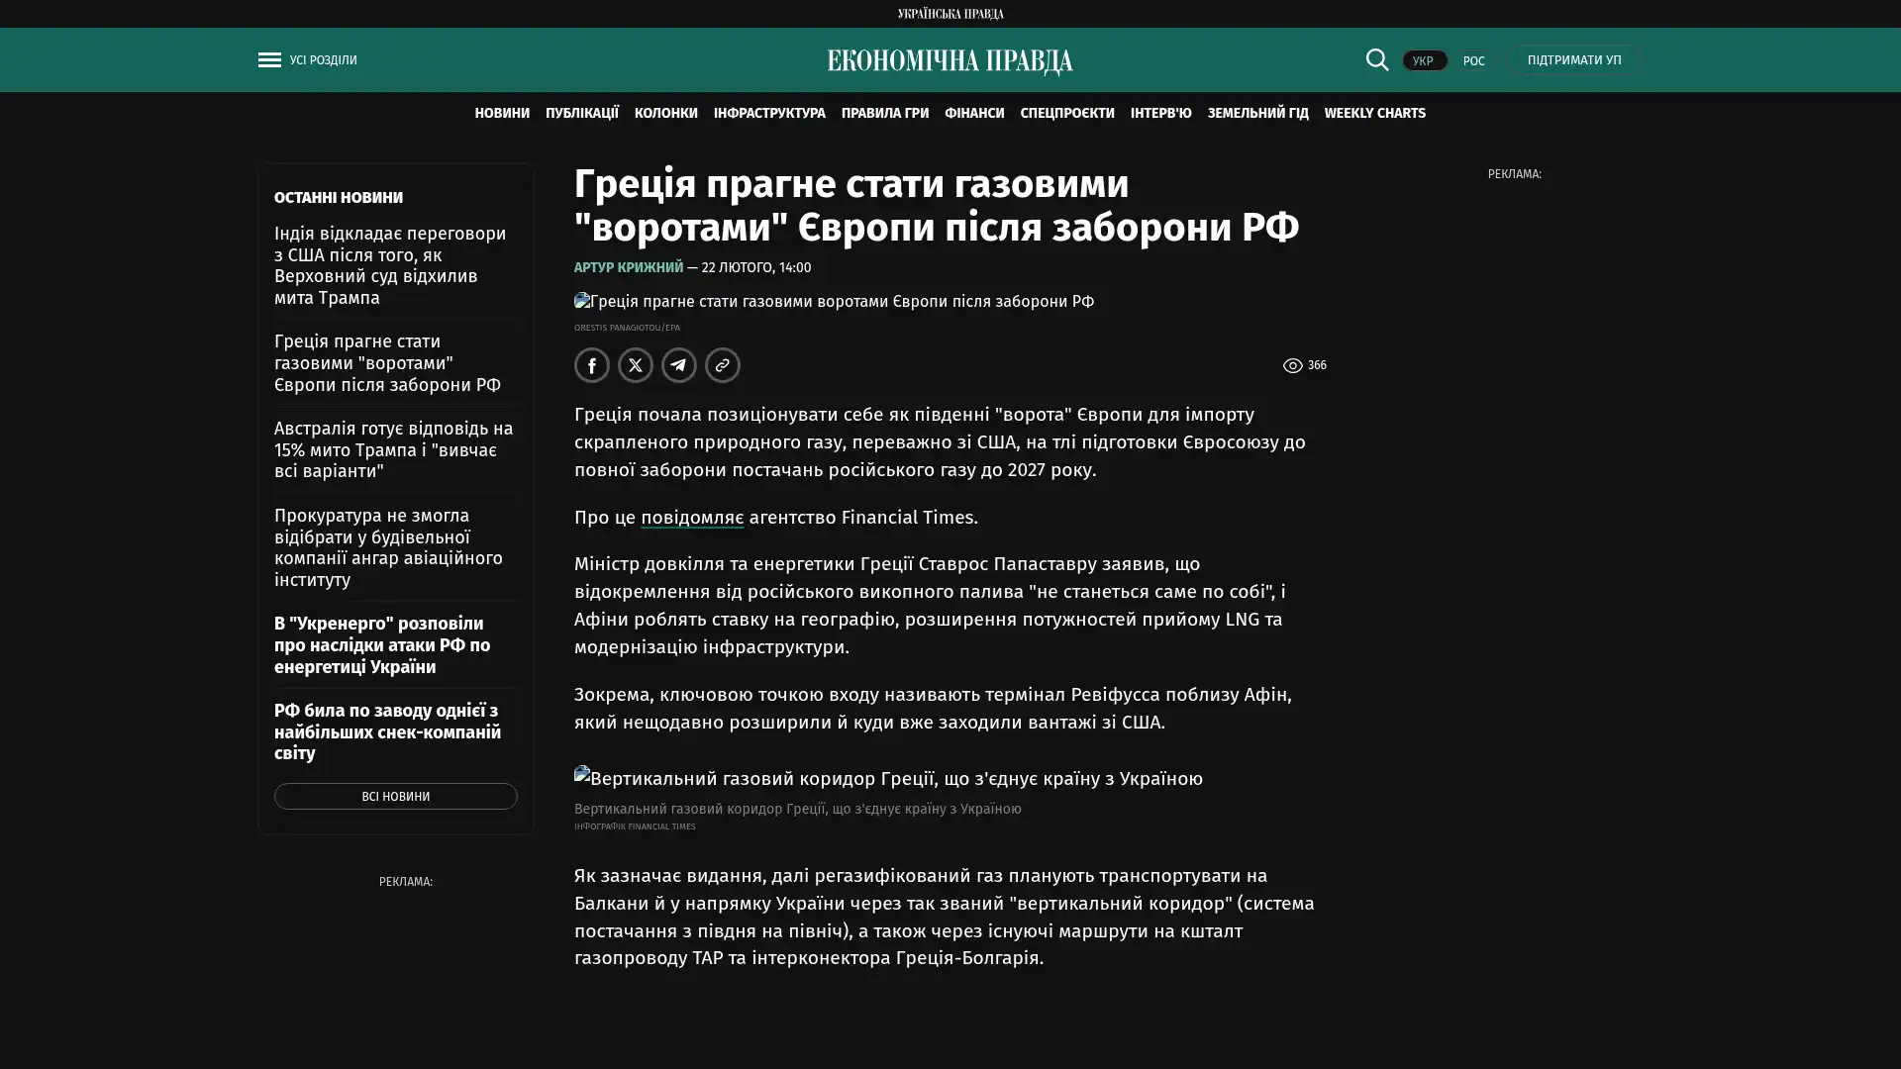1901x1069 pixels.
Task: Follow the повідомляє hyperlink
Action: 691,517
